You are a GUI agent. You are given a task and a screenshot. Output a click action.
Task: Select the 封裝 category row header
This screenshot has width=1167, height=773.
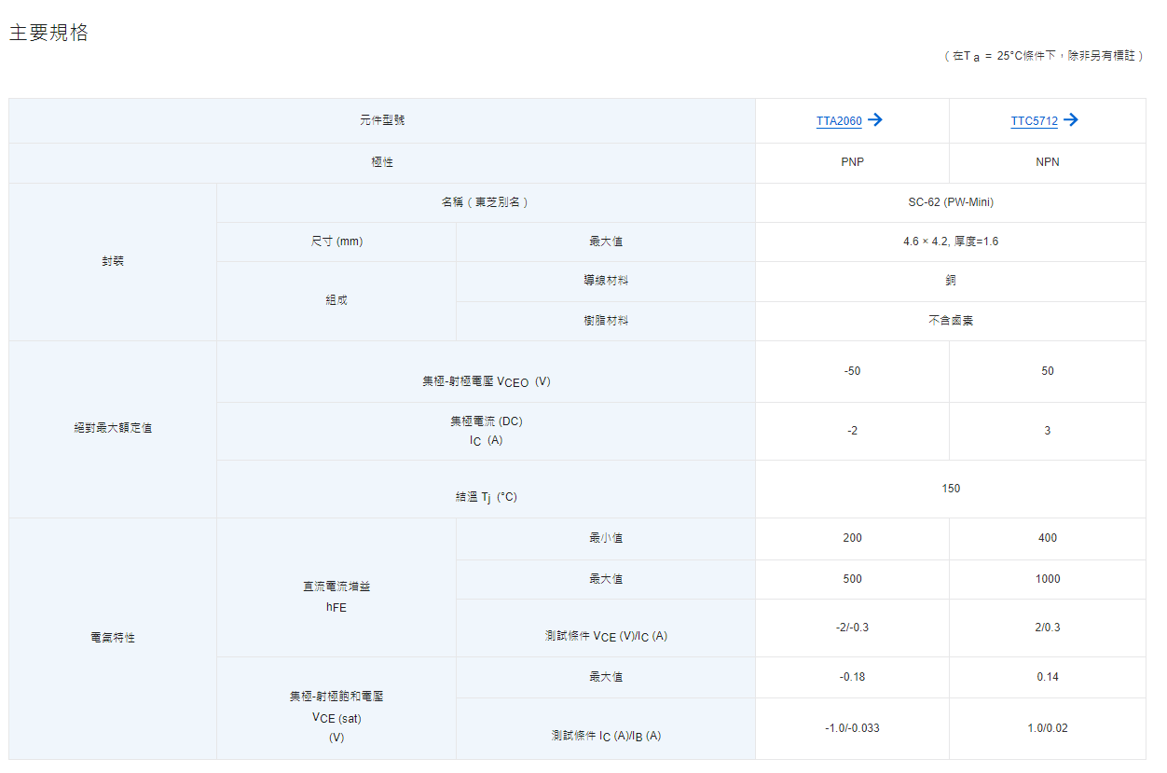(x=113, y=262)
